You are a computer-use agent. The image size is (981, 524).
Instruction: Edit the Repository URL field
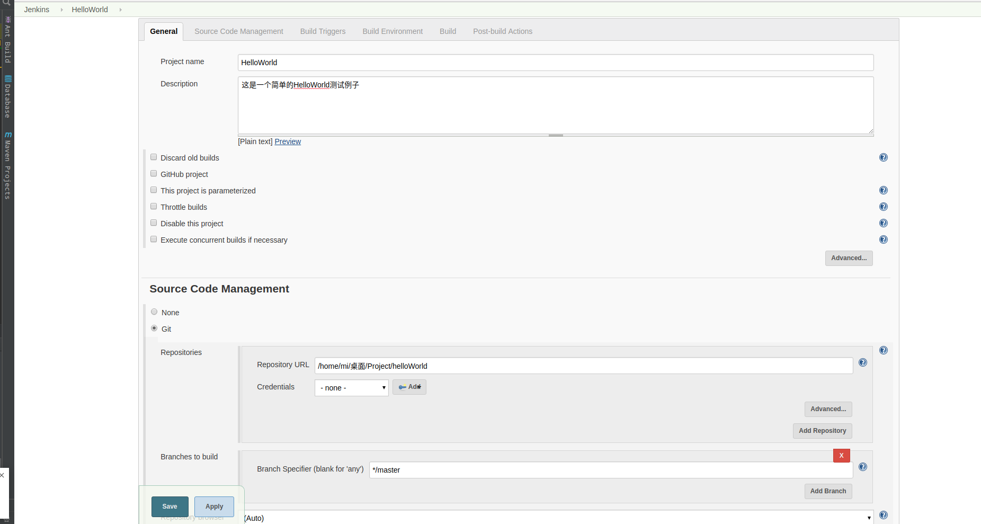tap(584, 366)
